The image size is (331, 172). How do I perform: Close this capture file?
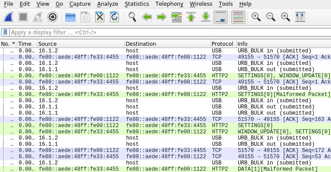click(x=100, y=17)
